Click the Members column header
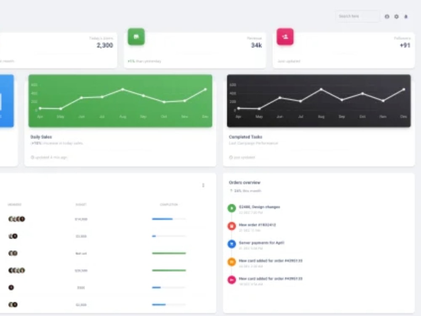The height and width of the screenshot is (316, 421). (x=14, y=204)
